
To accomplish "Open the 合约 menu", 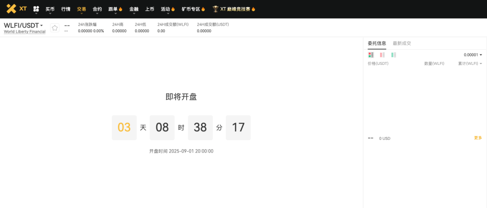I will coord(97,9).
